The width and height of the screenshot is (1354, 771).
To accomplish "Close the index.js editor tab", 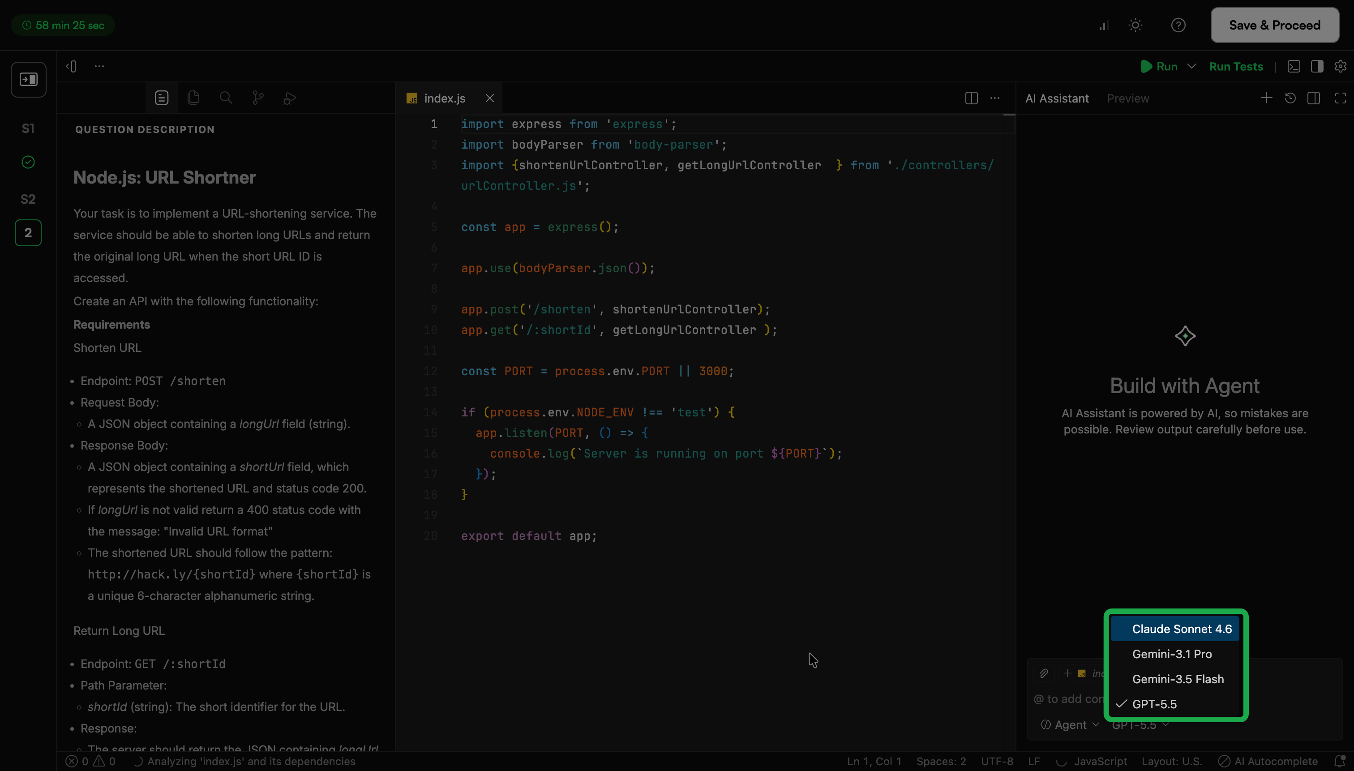I will 490,98.
